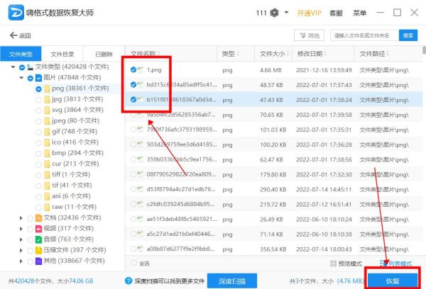Expand the 文档 tree node
426x289 pixels.
(21, 217)
